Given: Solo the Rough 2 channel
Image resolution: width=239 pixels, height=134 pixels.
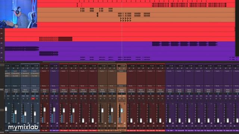Looking at the screenshot, I should 18,99.
